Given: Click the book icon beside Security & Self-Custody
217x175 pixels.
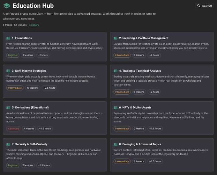Looking at the screenshot, I should [x=8, y=144].
